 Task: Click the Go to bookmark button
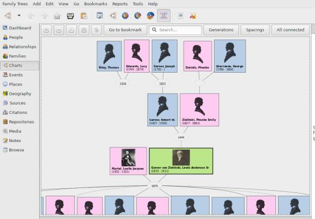[x=125, y=30]
